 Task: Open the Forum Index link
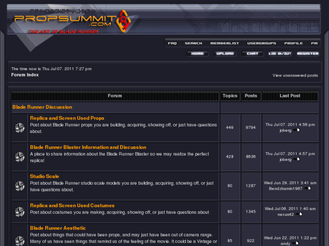point(25,75)
